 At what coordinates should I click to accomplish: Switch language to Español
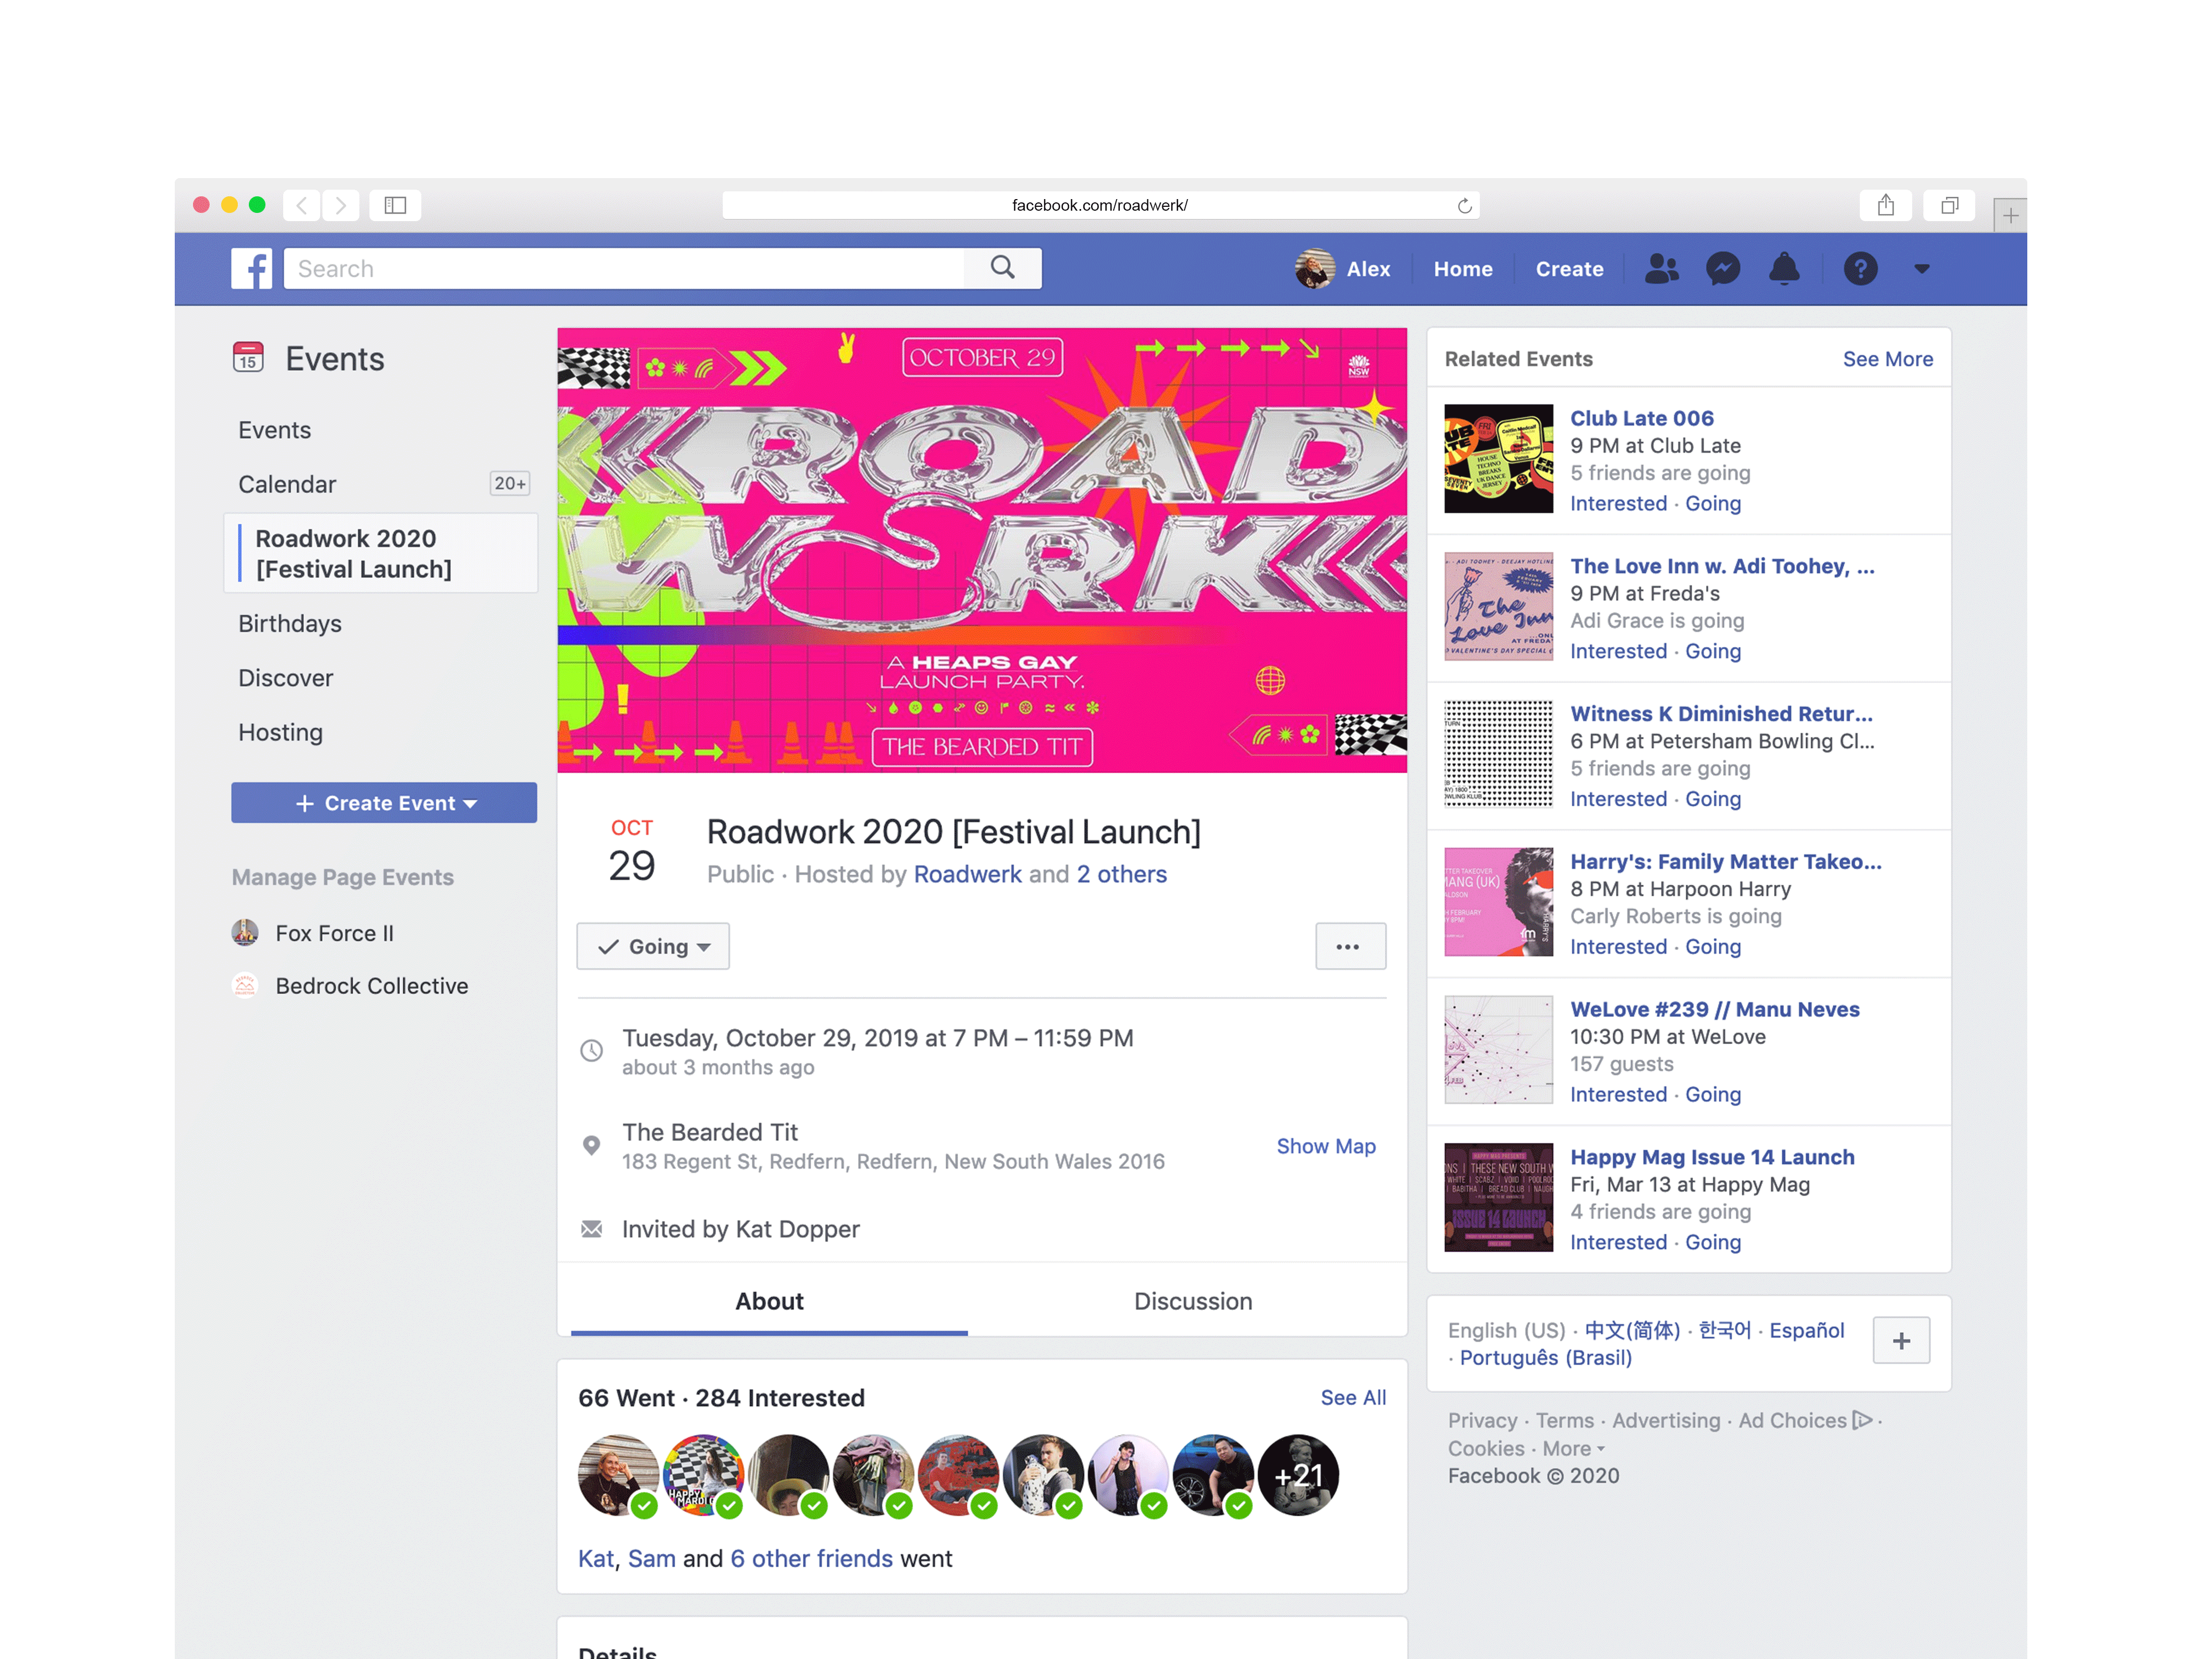click(1806, 1330)
